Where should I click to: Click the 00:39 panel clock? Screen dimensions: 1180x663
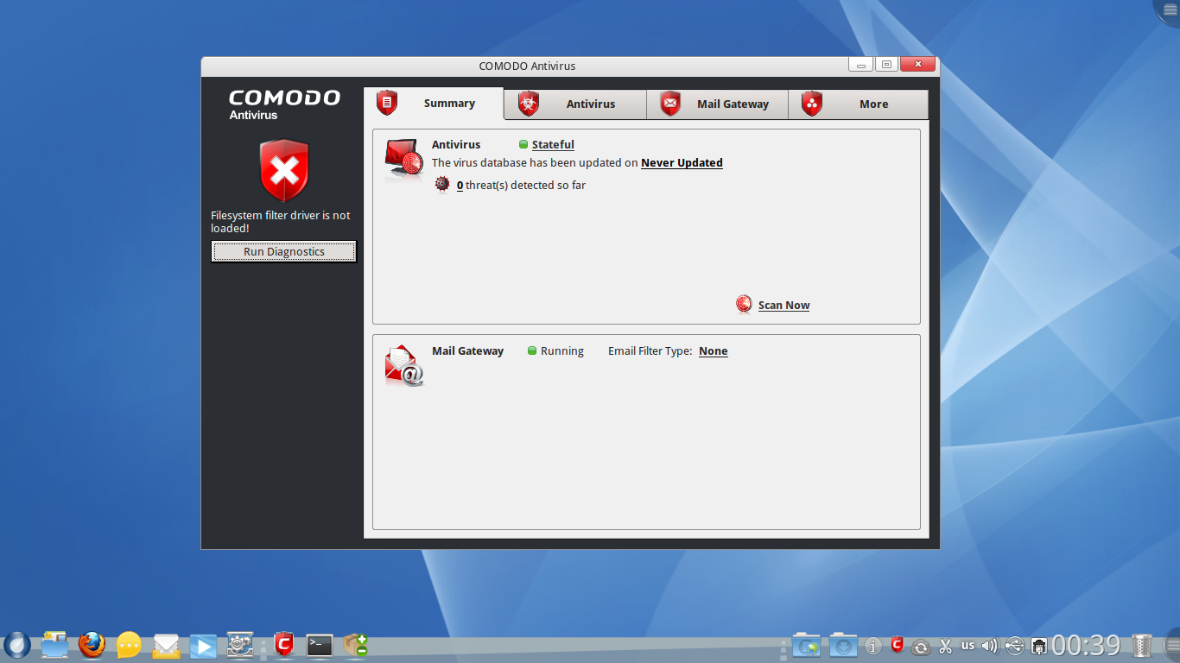(x=1086, y=645)
